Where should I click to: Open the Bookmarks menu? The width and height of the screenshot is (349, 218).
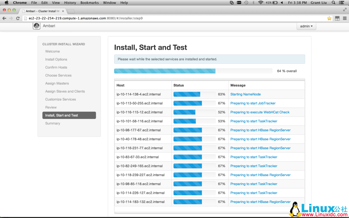click(x=89, y=2)
